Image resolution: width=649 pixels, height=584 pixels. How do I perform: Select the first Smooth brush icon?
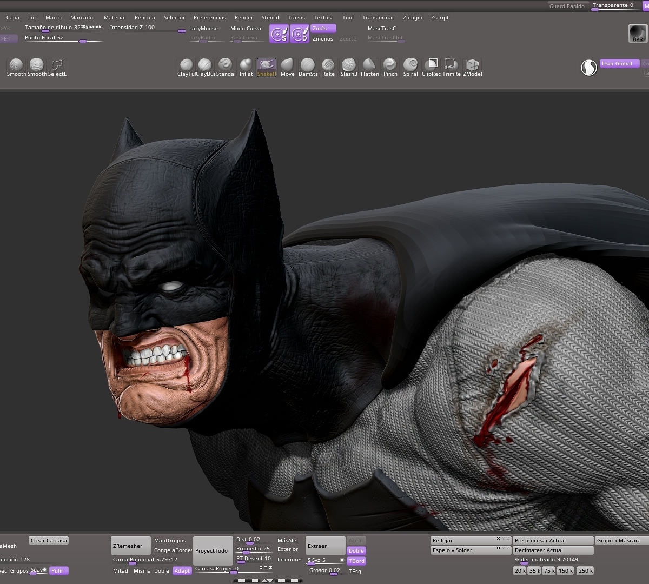16,65
